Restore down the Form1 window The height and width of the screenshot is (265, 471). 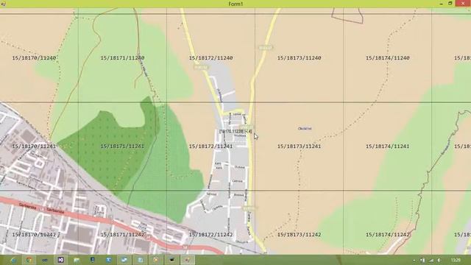click(450, 3)
